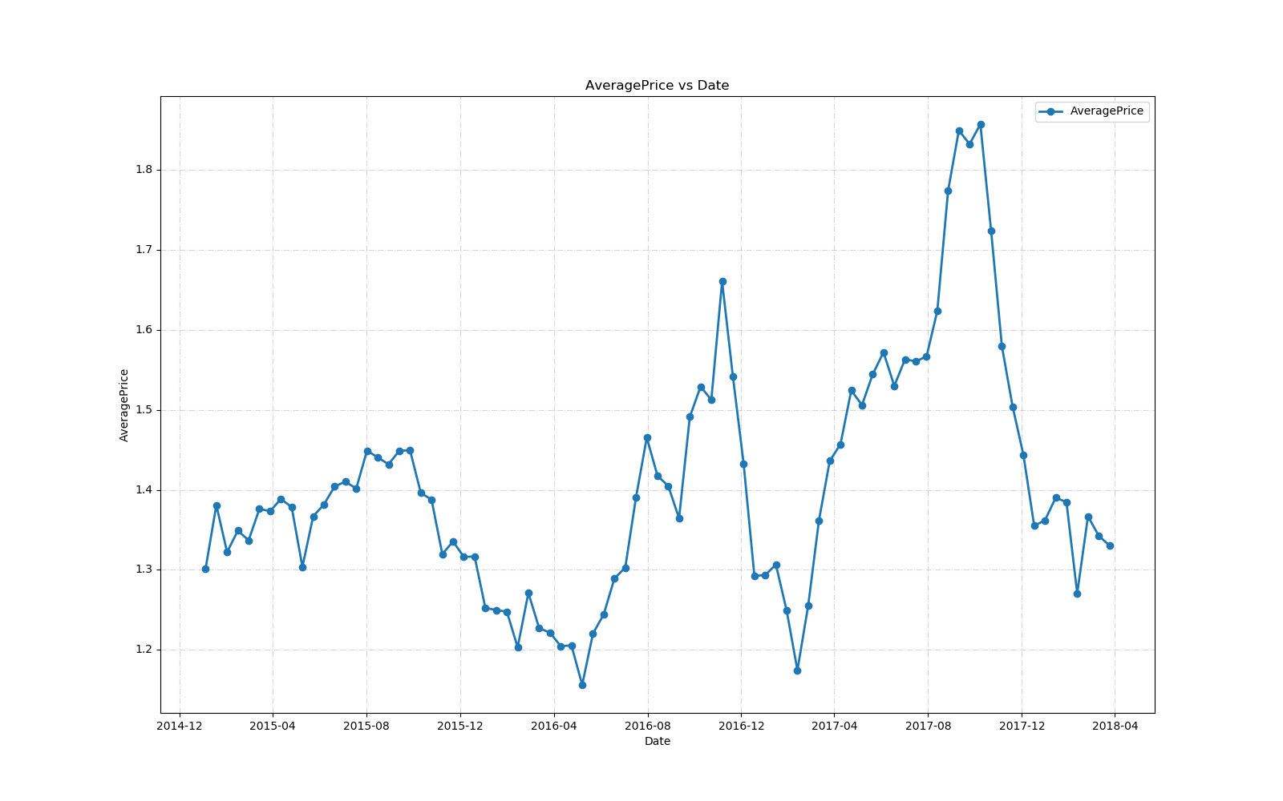Click the Date x-axis label
The image size is (1283, 801).
(x=657, y=742)
